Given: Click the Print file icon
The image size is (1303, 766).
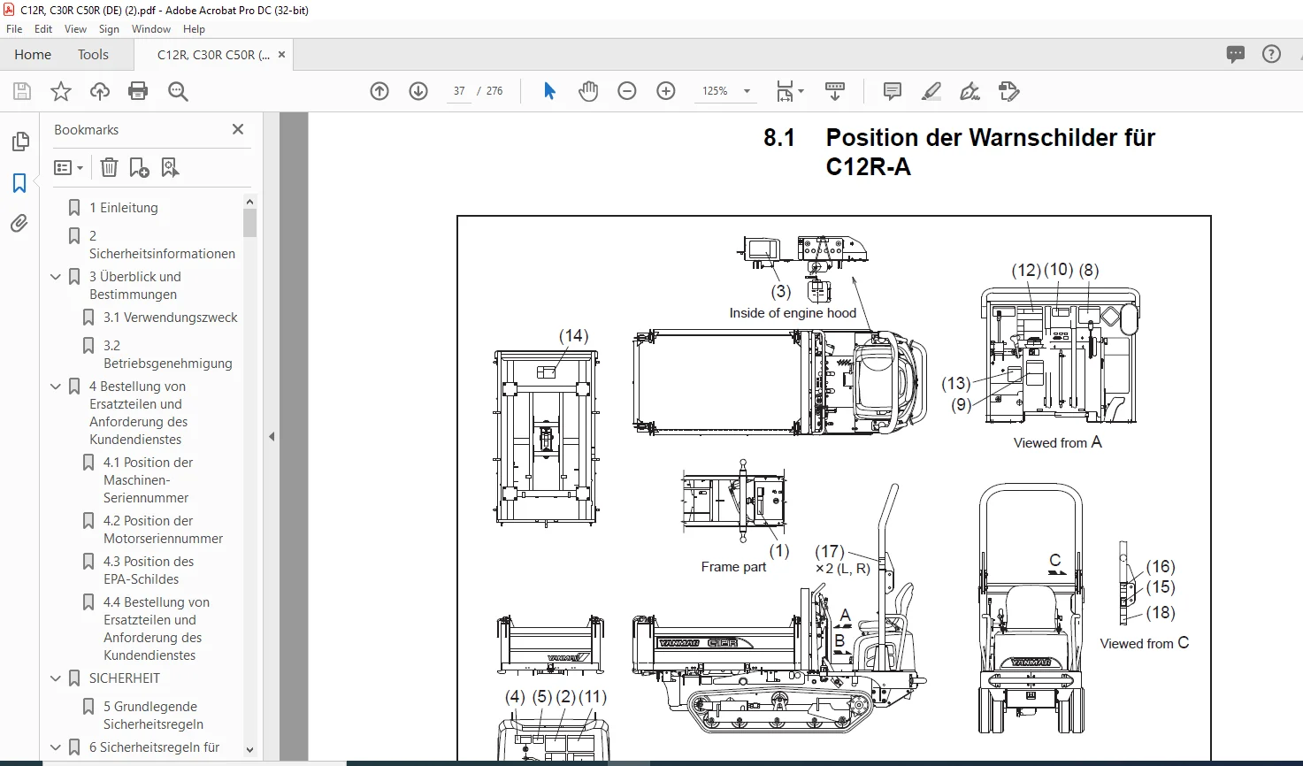Looking at the screenshot, I should tap(138, 91).
